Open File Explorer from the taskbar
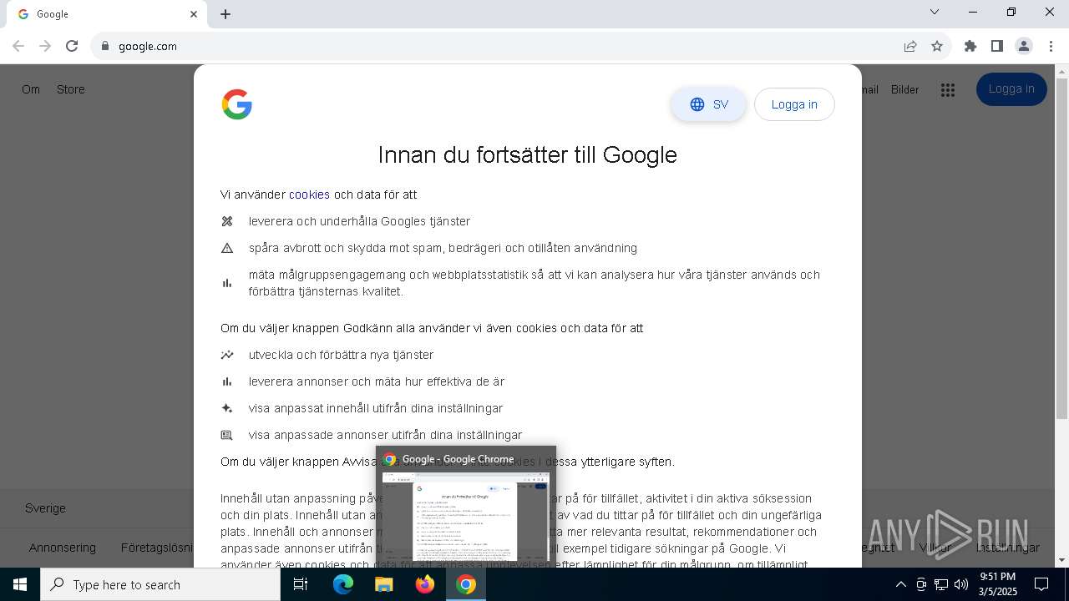Viewport: 1069px width, 601px height. [x=384, y=584]
